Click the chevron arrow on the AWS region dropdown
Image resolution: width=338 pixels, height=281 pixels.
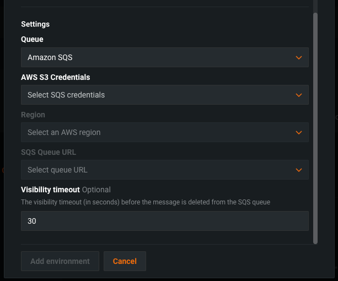click(x=298, y=132)
